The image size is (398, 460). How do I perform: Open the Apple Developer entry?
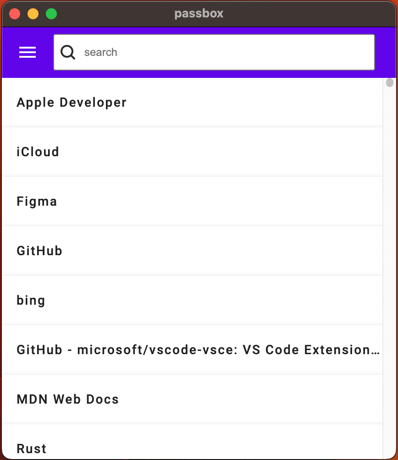pos(192,102)
